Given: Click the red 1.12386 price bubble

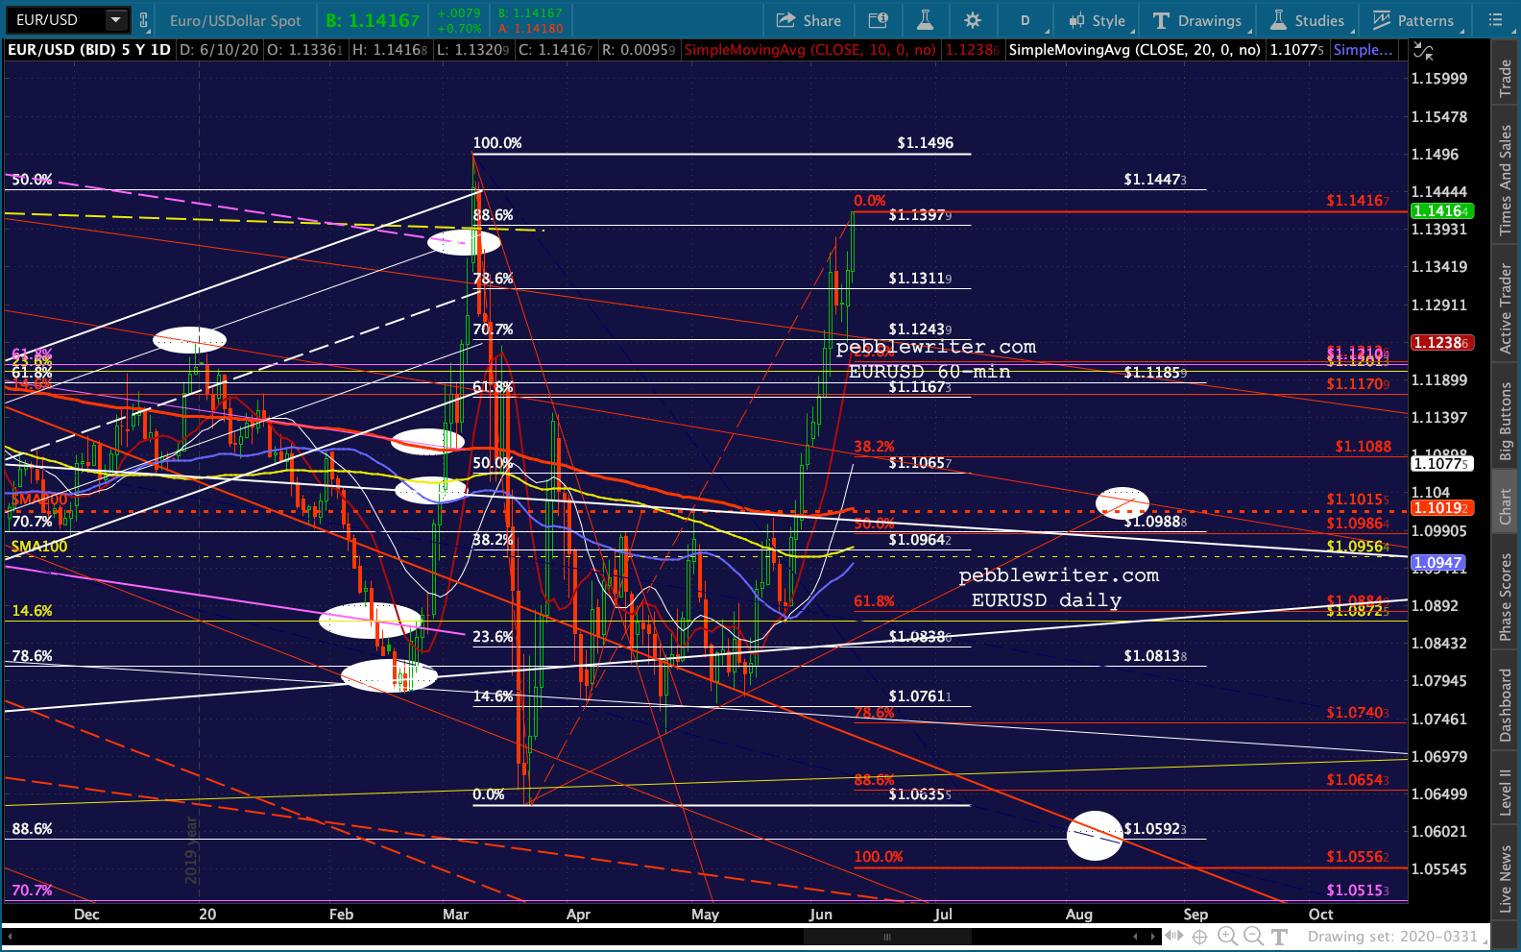Looking at the screenshot, I should pyautogui.click(x=1442, y=343).
